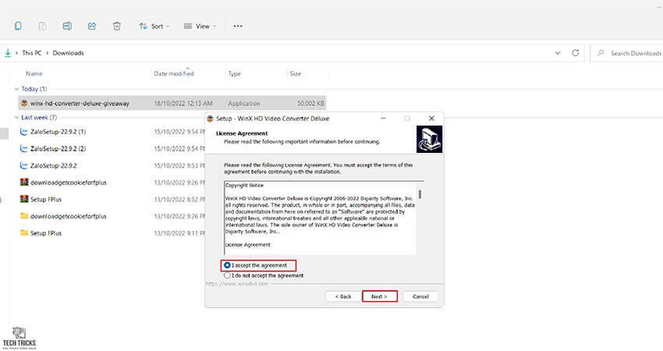Select This PC in breadcrumb path
The width and height of the screenshot is (663, 351).
click(32, 53)
